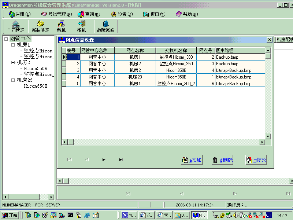Click the row selector of row 5

coord(64,84)
